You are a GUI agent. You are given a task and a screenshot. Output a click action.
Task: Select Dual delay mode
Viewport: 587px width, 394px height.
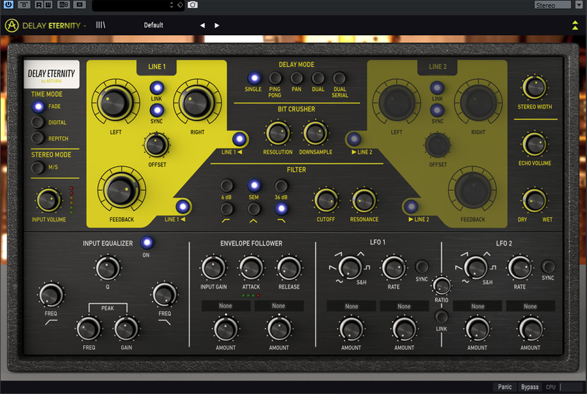(x=318, y=78)
